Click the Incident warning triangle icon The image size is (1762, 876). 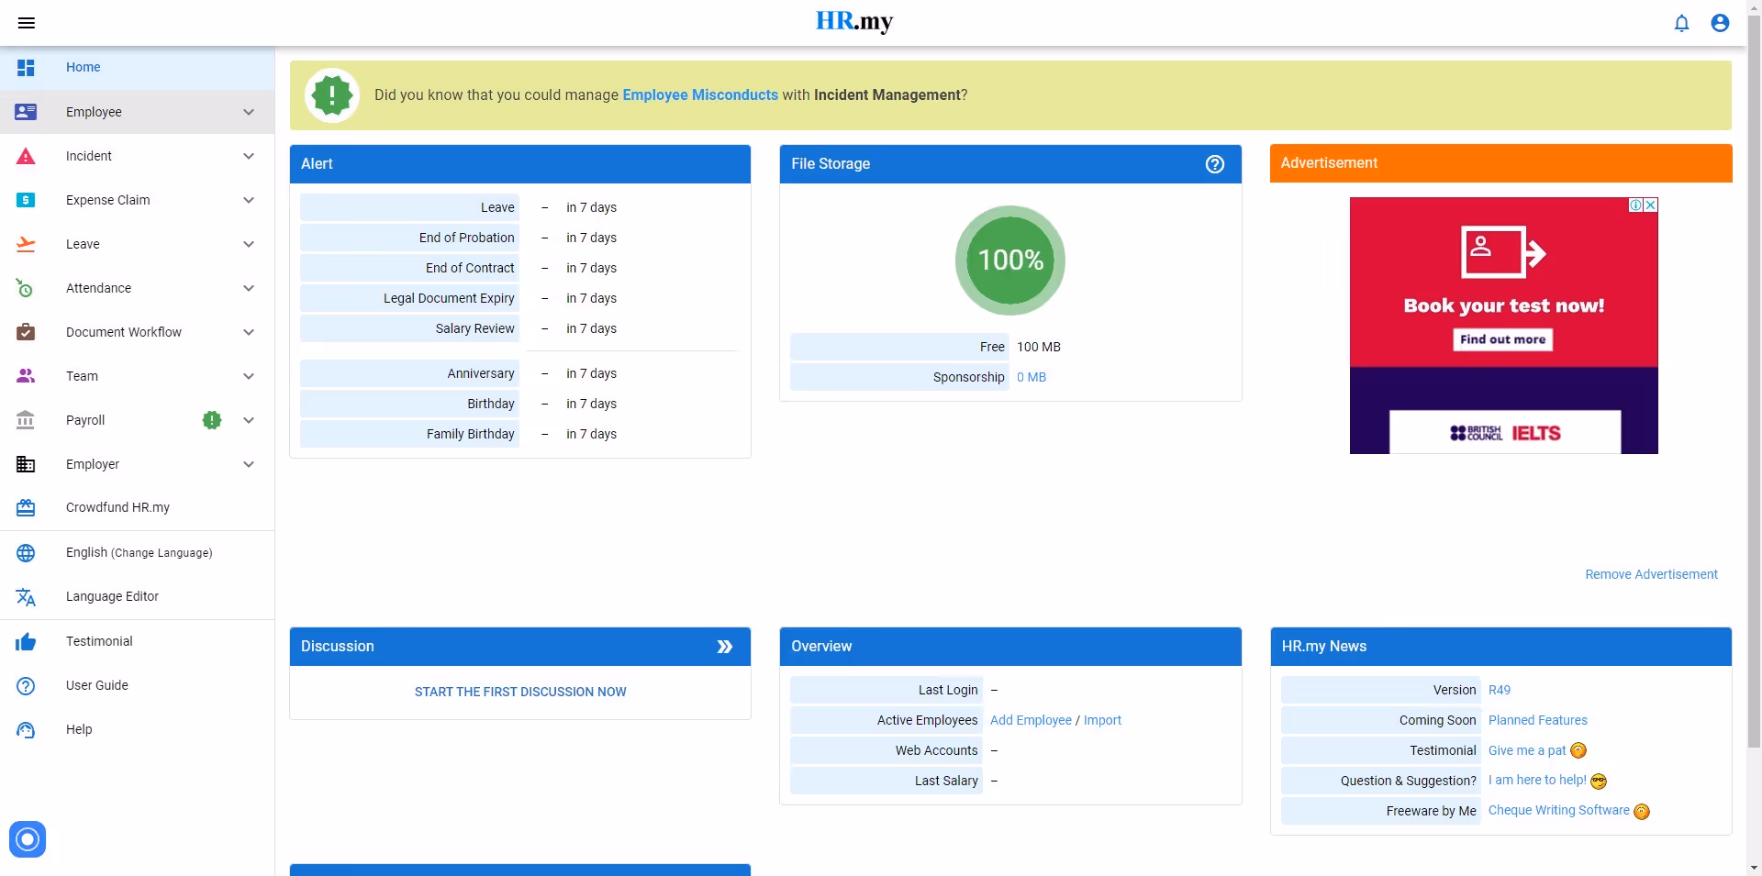click(x=26, y=156)
